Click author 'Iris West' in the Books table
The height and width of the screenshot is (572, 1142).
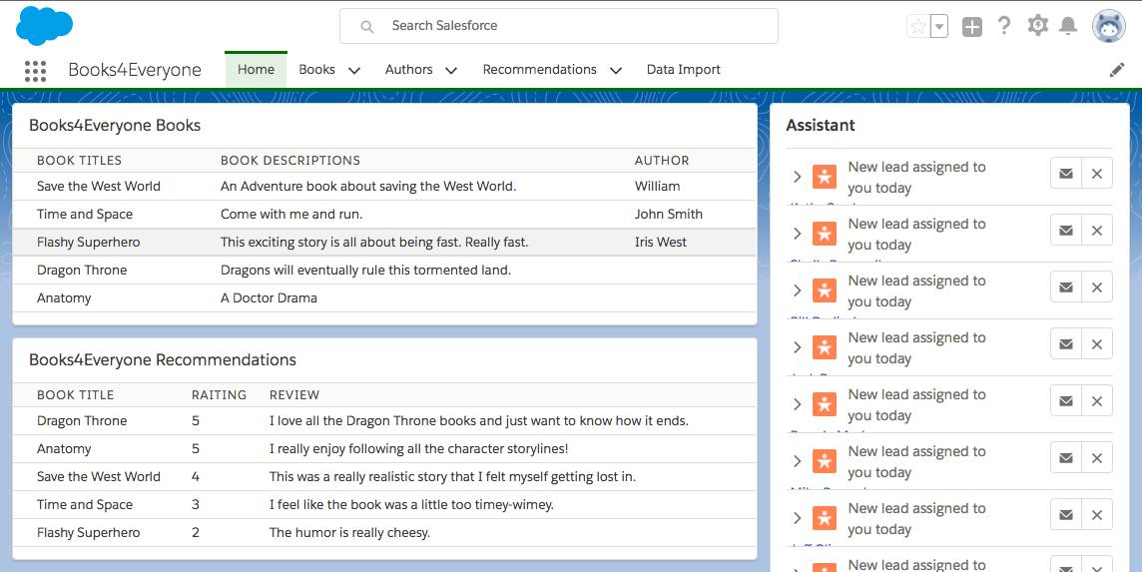click(x=661, y=242)
